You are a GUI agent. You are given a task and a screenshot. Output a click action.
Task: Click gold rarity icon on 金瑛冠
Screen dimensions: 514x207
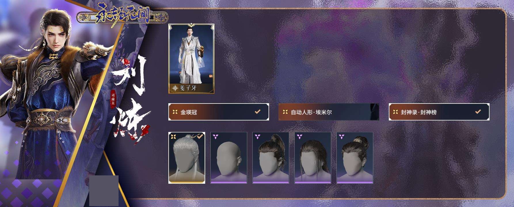[175, 112]
